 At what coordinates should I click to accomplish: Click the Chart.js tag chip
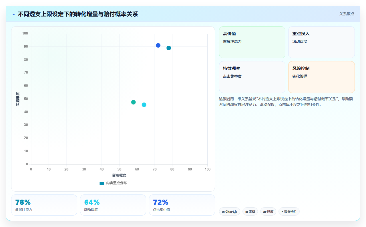[x=230, y=212]
